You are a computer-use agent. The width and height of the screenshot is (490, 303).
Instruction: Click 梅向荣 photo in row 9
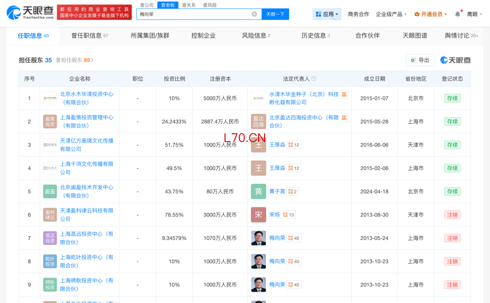coord(259,285)
